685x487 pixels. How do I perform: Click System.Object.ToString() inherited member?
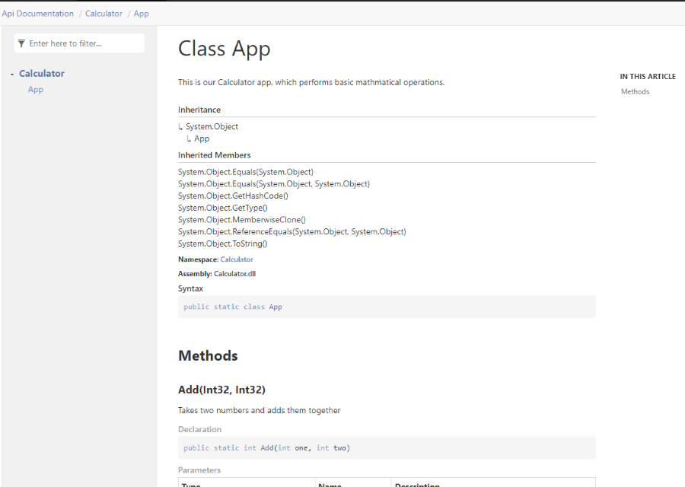(222, 243)
